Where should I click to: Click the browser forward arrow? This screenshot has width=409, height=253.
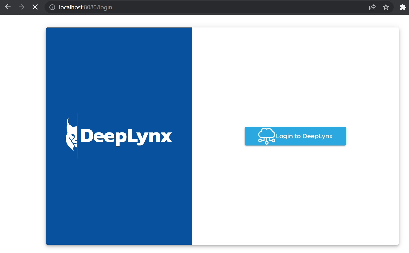pyautogui.click(x=22, y=7)
